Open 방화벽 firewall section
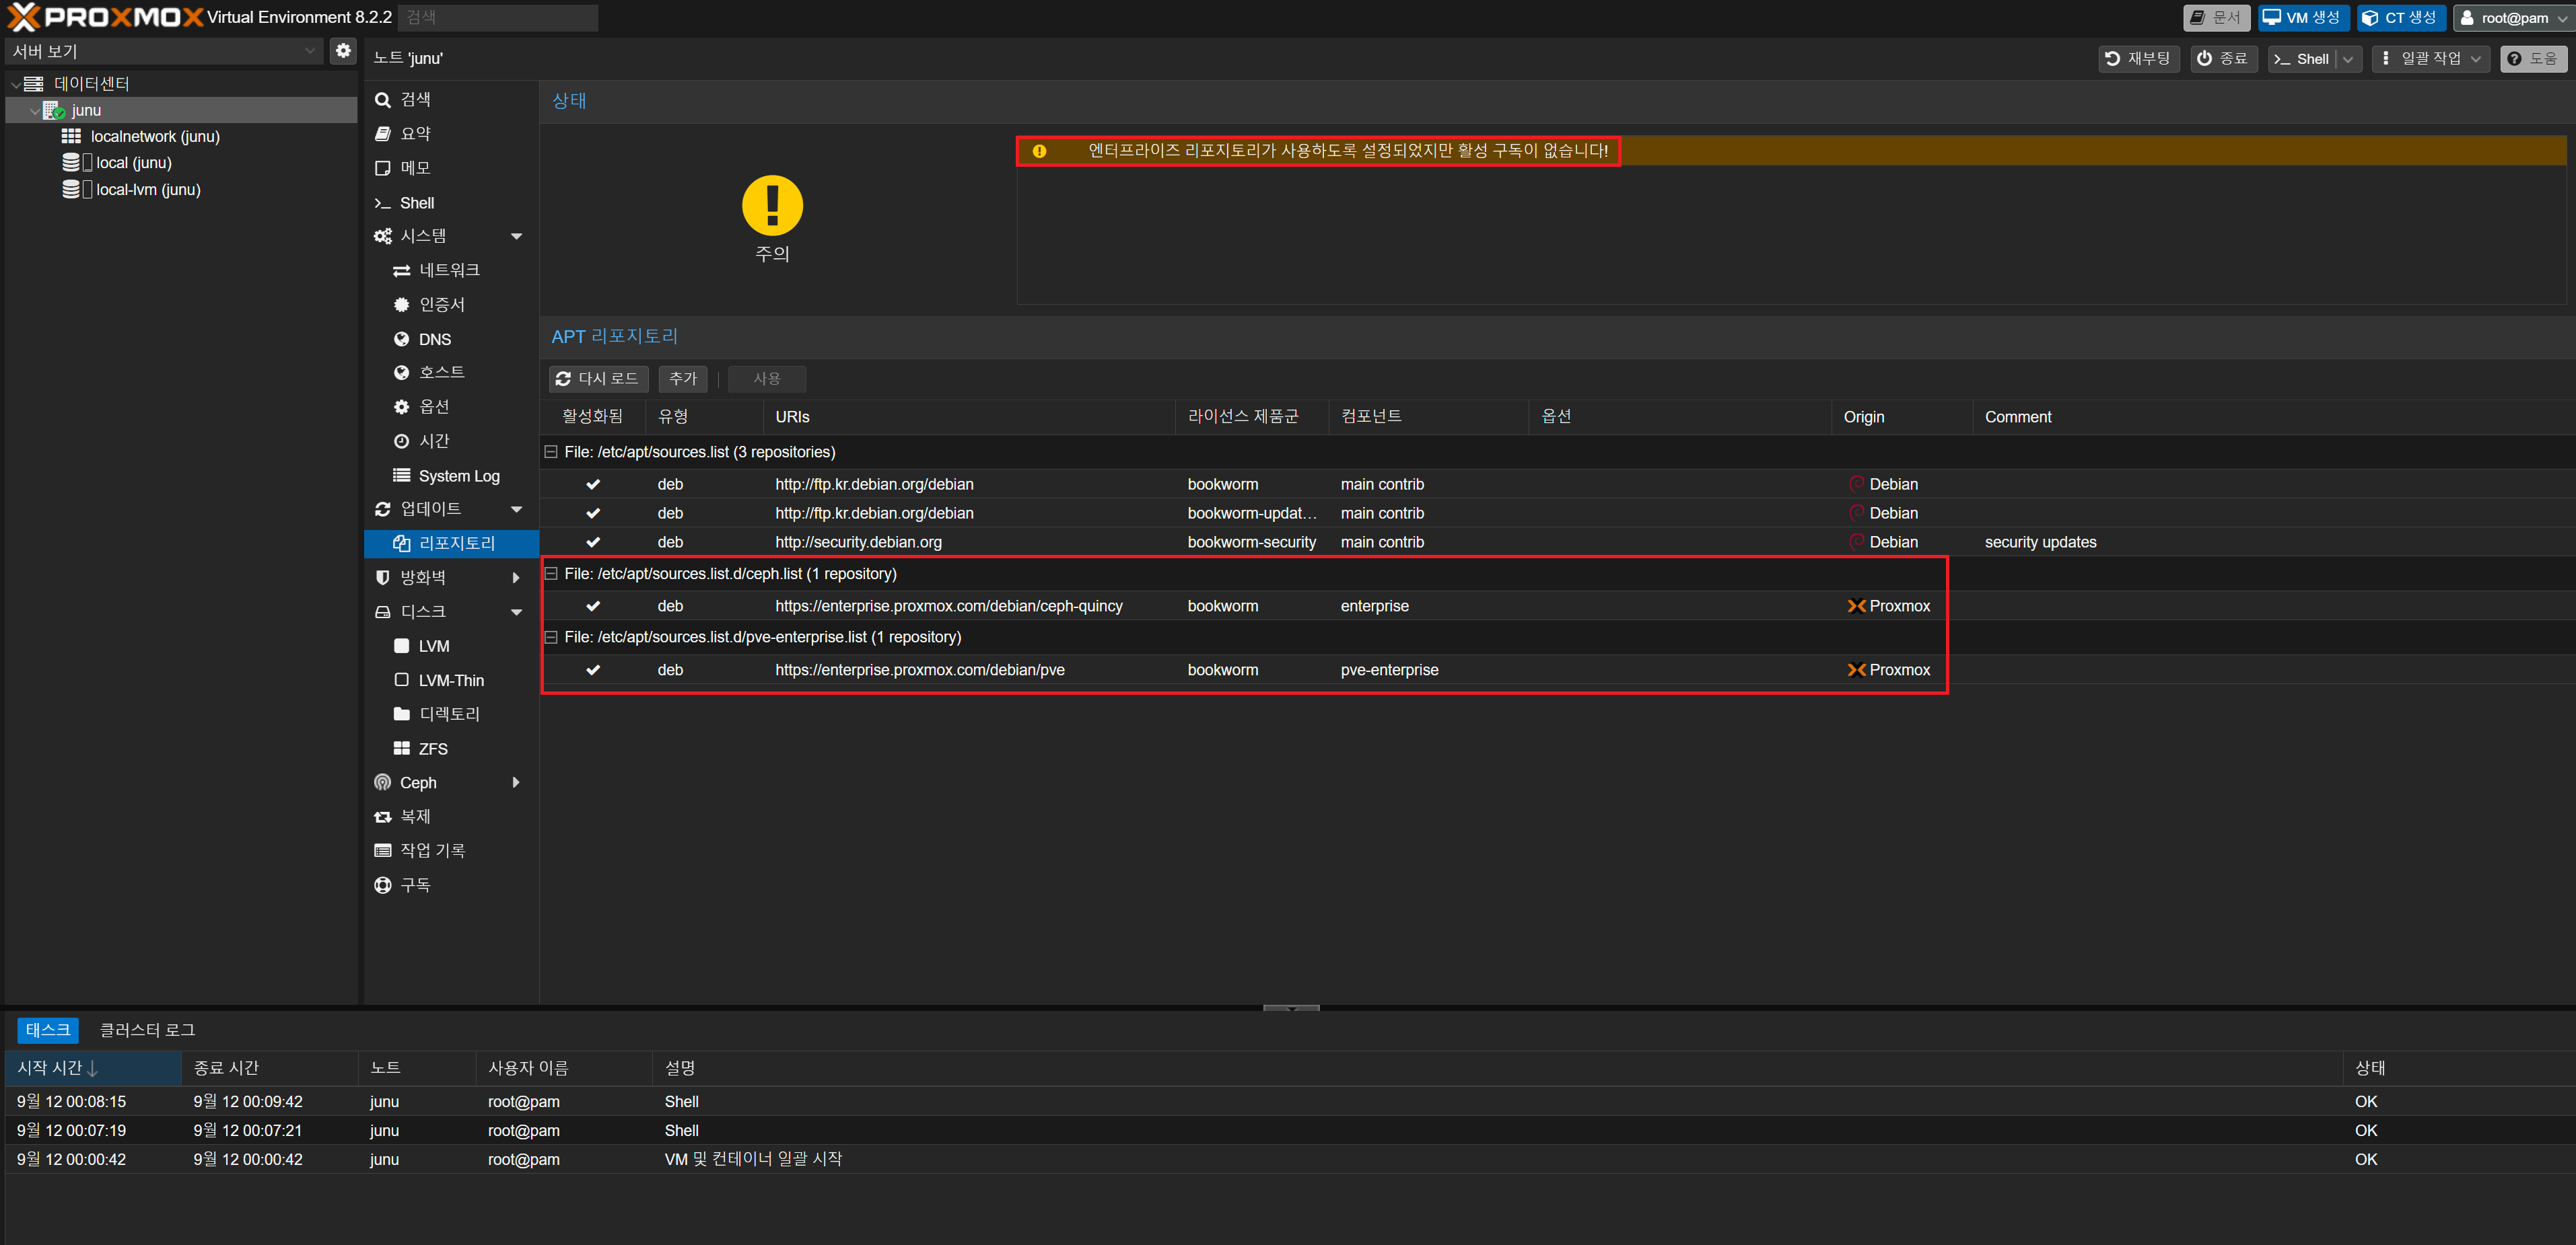 [423, 578]
